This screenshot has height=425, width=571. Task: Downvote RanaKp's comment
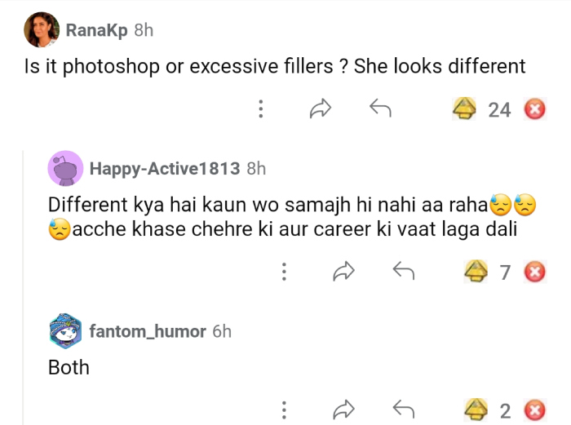(x=534, y=109)
